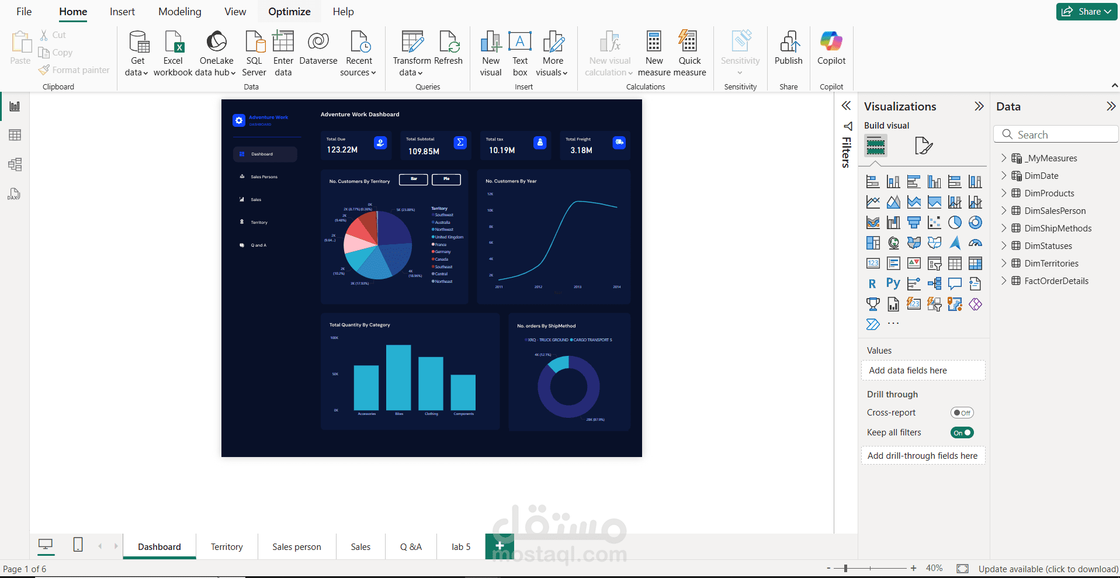1120x578 pixels.
Task: Switch to the Modeling ribbon tab
Action: [x=180, y=12]
